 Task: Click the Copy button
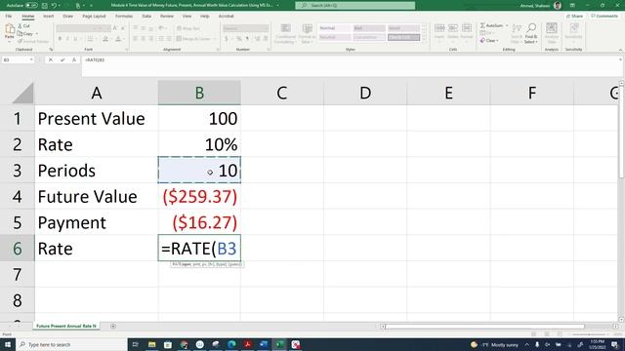(26, 34)
